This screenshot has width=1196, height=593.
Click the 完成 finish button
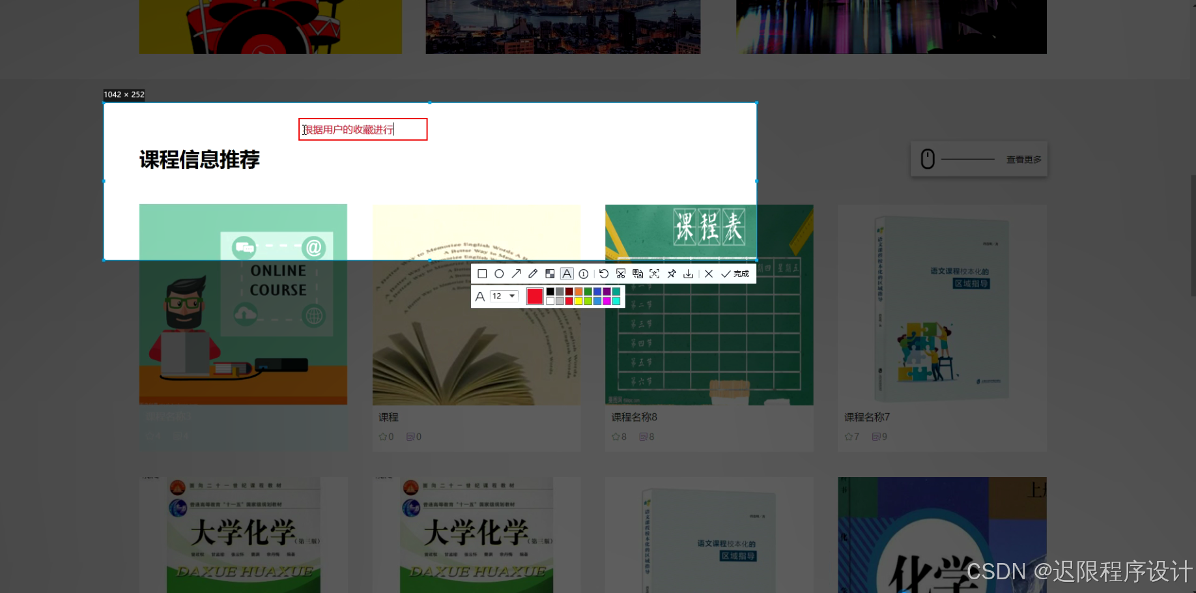coord(735,274)
